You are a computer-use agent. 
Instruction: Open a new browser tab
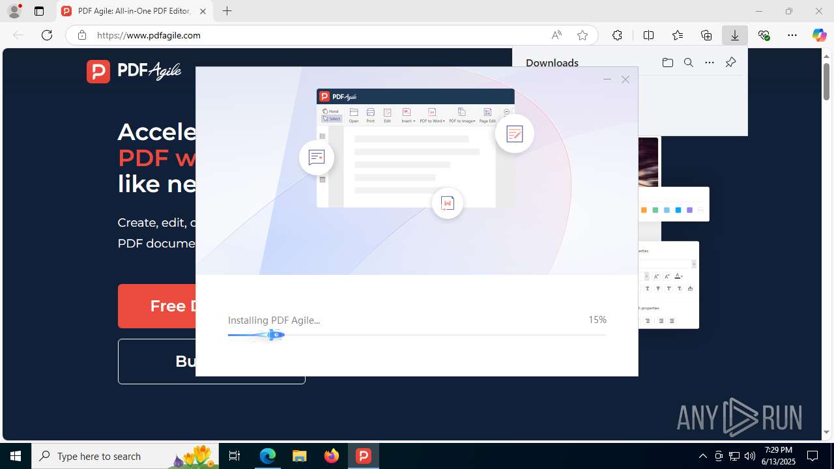227,11
